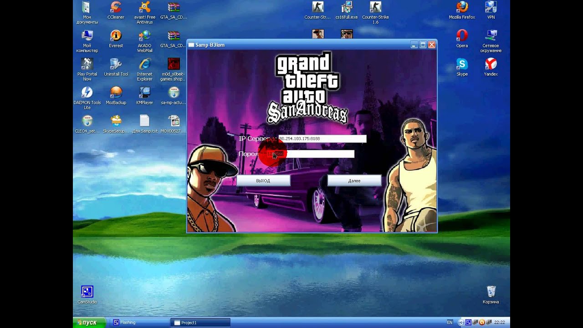This screenshot has height=328, width=583.
Task: Minimize the Samp-B3lom window
Action: 414,45
